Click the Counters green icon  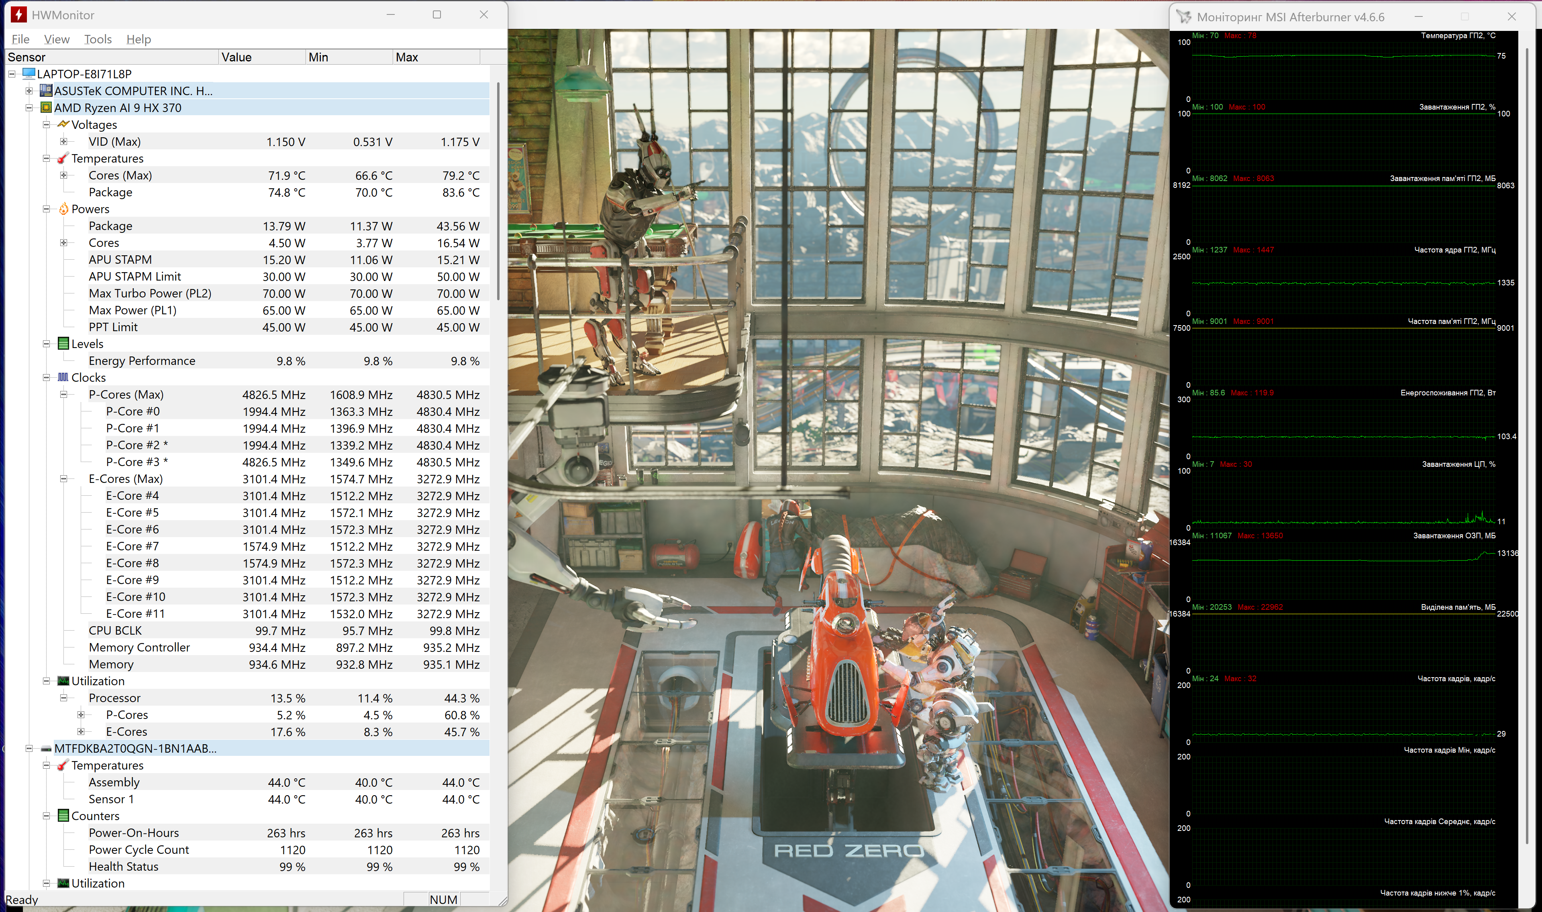(63, 816)
